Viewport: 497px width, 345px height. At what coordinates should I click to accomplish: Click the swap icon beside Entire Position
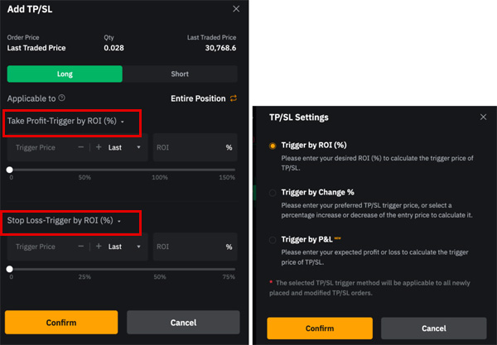point(234,98)
